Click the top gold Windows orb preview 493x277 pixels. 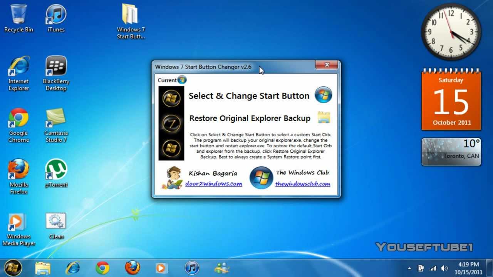click(x=171, y=98)
